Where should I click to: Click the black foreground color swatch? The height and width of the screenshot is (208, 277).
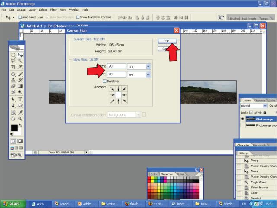(x=14, y=128)
